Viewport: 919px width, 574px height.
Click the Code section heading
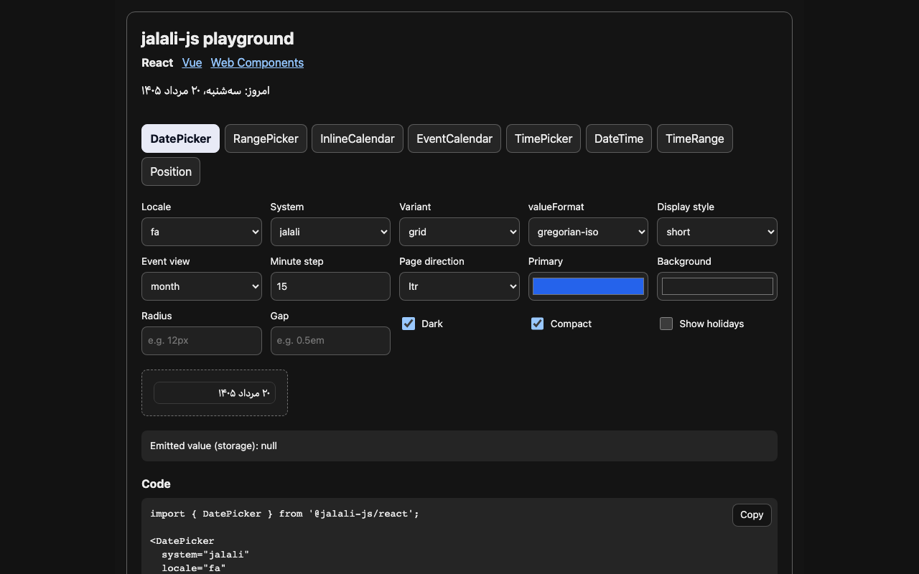pyautogui.click(x=156, y=484)
